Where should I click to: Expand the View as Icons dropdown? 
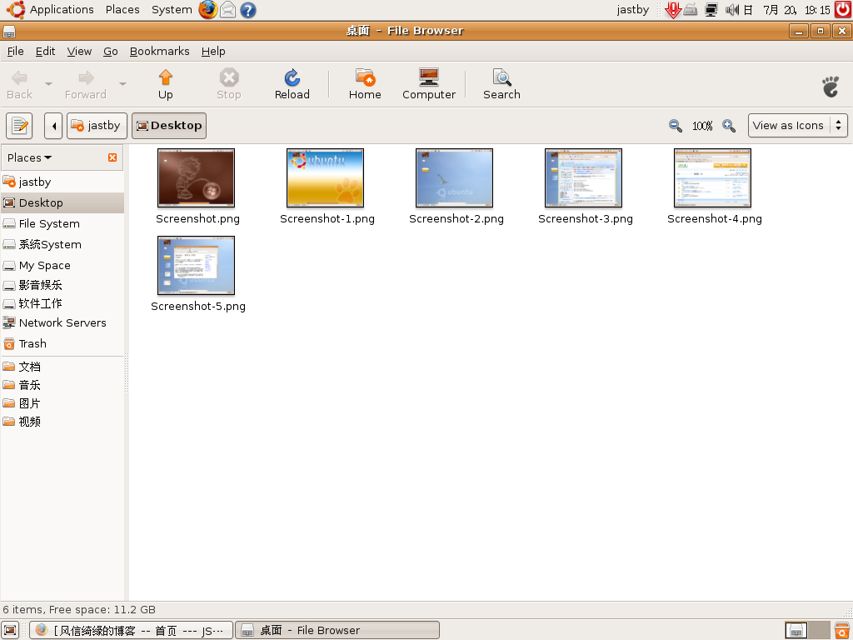797,126
